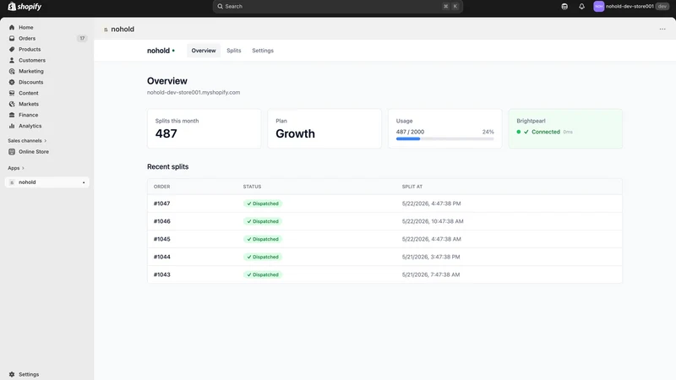The height and width of the screenshot is (380, 676).
Task: Open the Home icon in sidebar
Action: [12, 27]
